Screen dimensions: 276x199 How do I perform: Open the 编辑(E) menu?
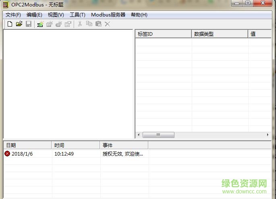pos(34,15)
